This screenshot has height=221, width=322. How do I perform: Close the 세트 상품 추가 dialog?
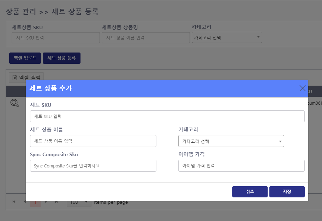coord(302,88)
